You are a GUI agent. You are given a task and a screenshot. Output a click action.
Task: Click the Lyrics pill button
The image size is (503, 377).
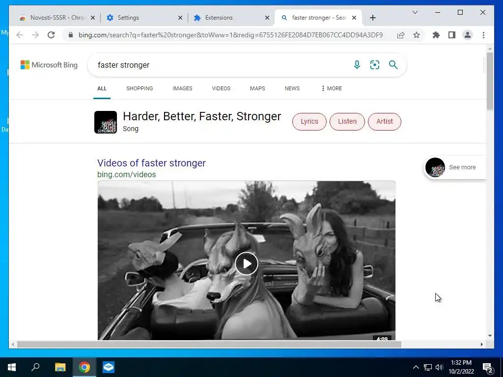309,122
